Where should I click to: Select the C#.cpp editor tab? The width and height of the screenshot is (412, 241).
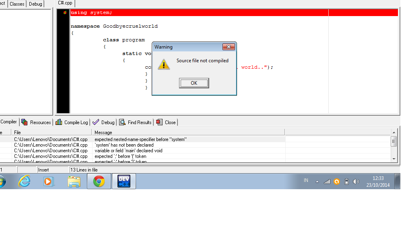(65, 3)
